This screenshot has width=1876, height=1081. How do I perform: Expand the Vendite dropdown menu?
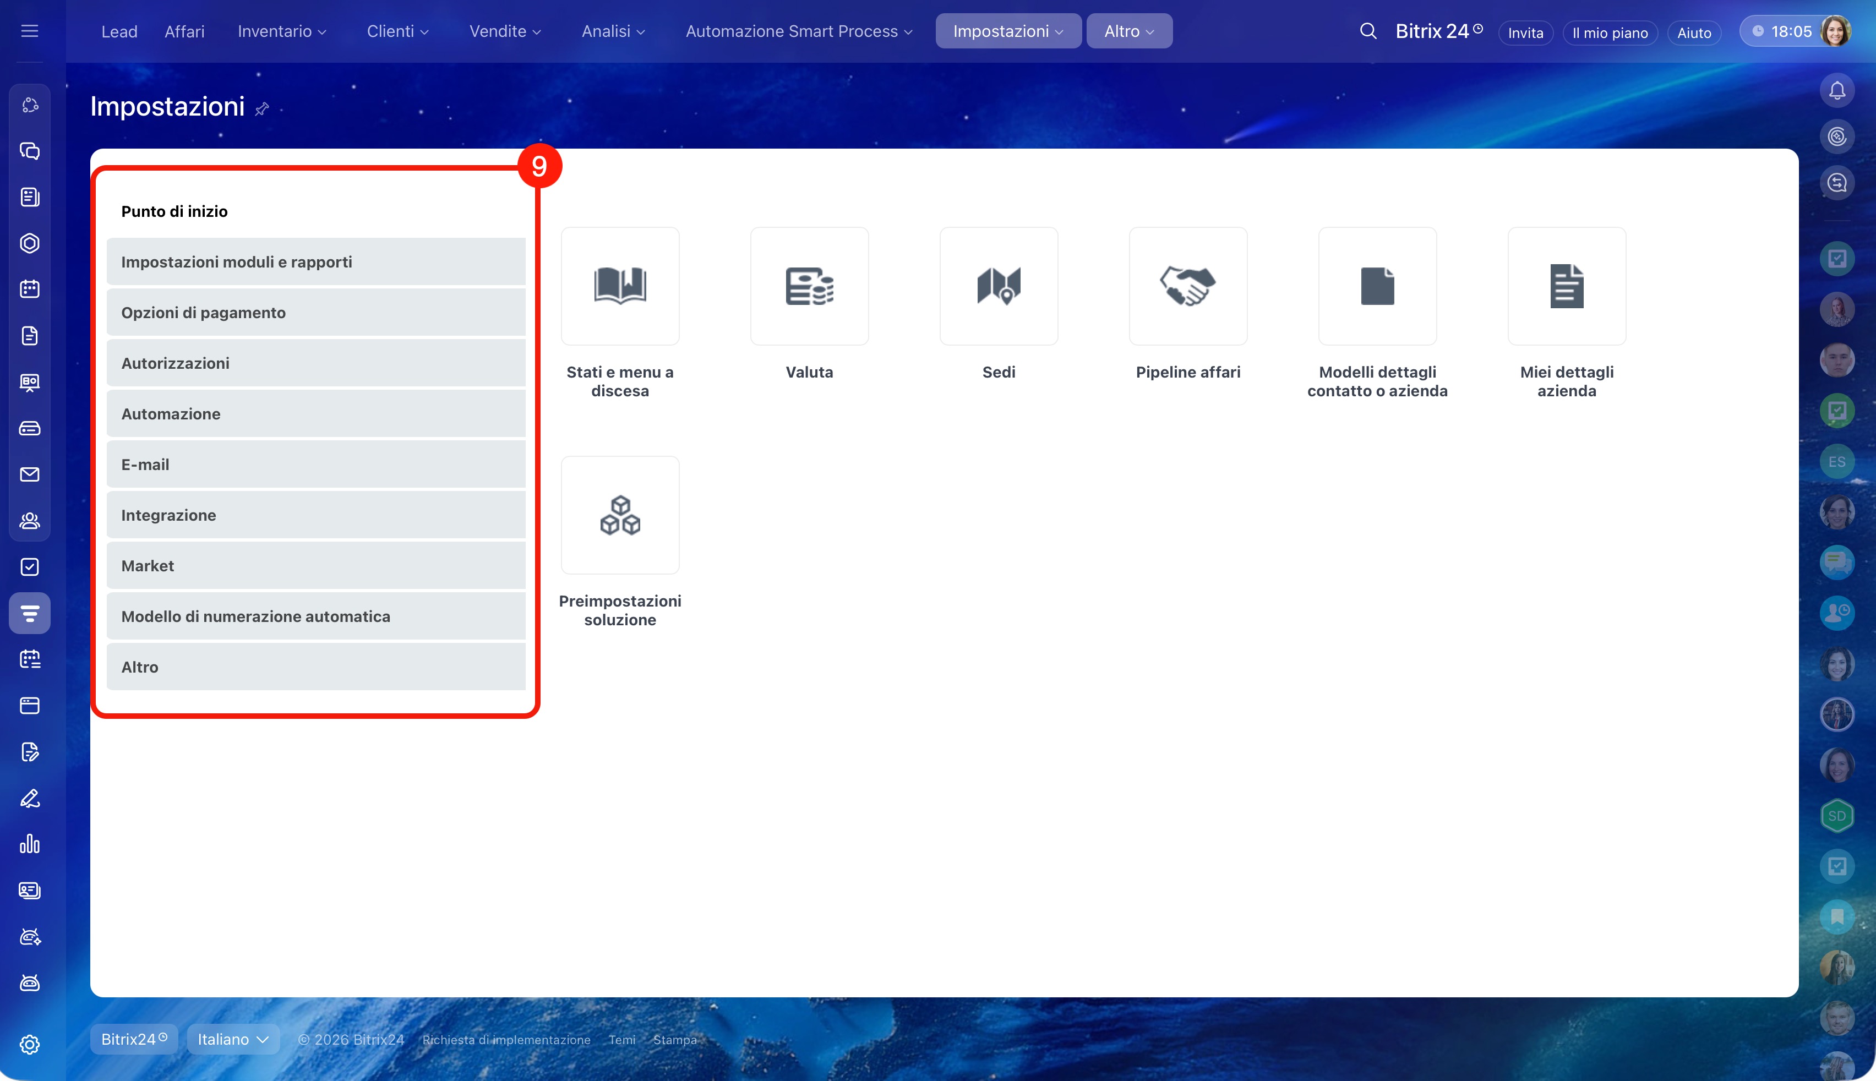505,31
